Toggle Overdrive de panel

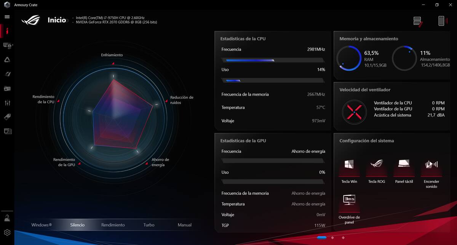(x=349, y=203)
